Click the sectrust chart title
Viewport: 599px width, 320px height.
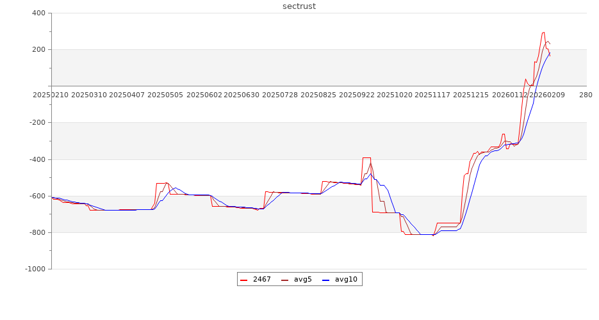(299, 6)
